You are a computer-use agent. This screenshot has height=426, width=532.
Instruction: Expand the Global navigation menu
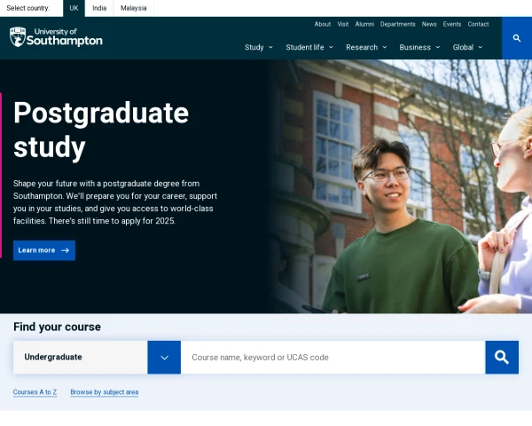pyautogui.click(x=467, y=47)
